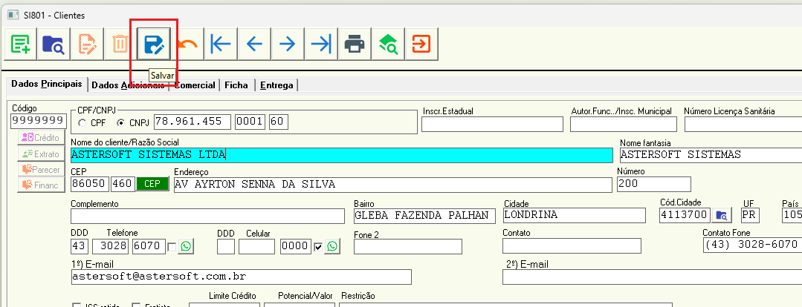Viewport: 802px width, 307px height.
Task: Go to next record arrow icon
Action: click(288, 44)
